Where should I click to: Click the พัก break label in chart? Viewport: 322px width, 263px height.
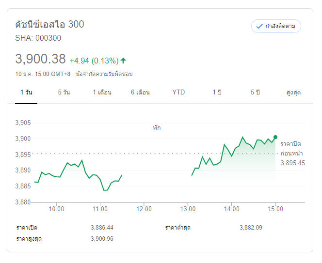[156, 128]
